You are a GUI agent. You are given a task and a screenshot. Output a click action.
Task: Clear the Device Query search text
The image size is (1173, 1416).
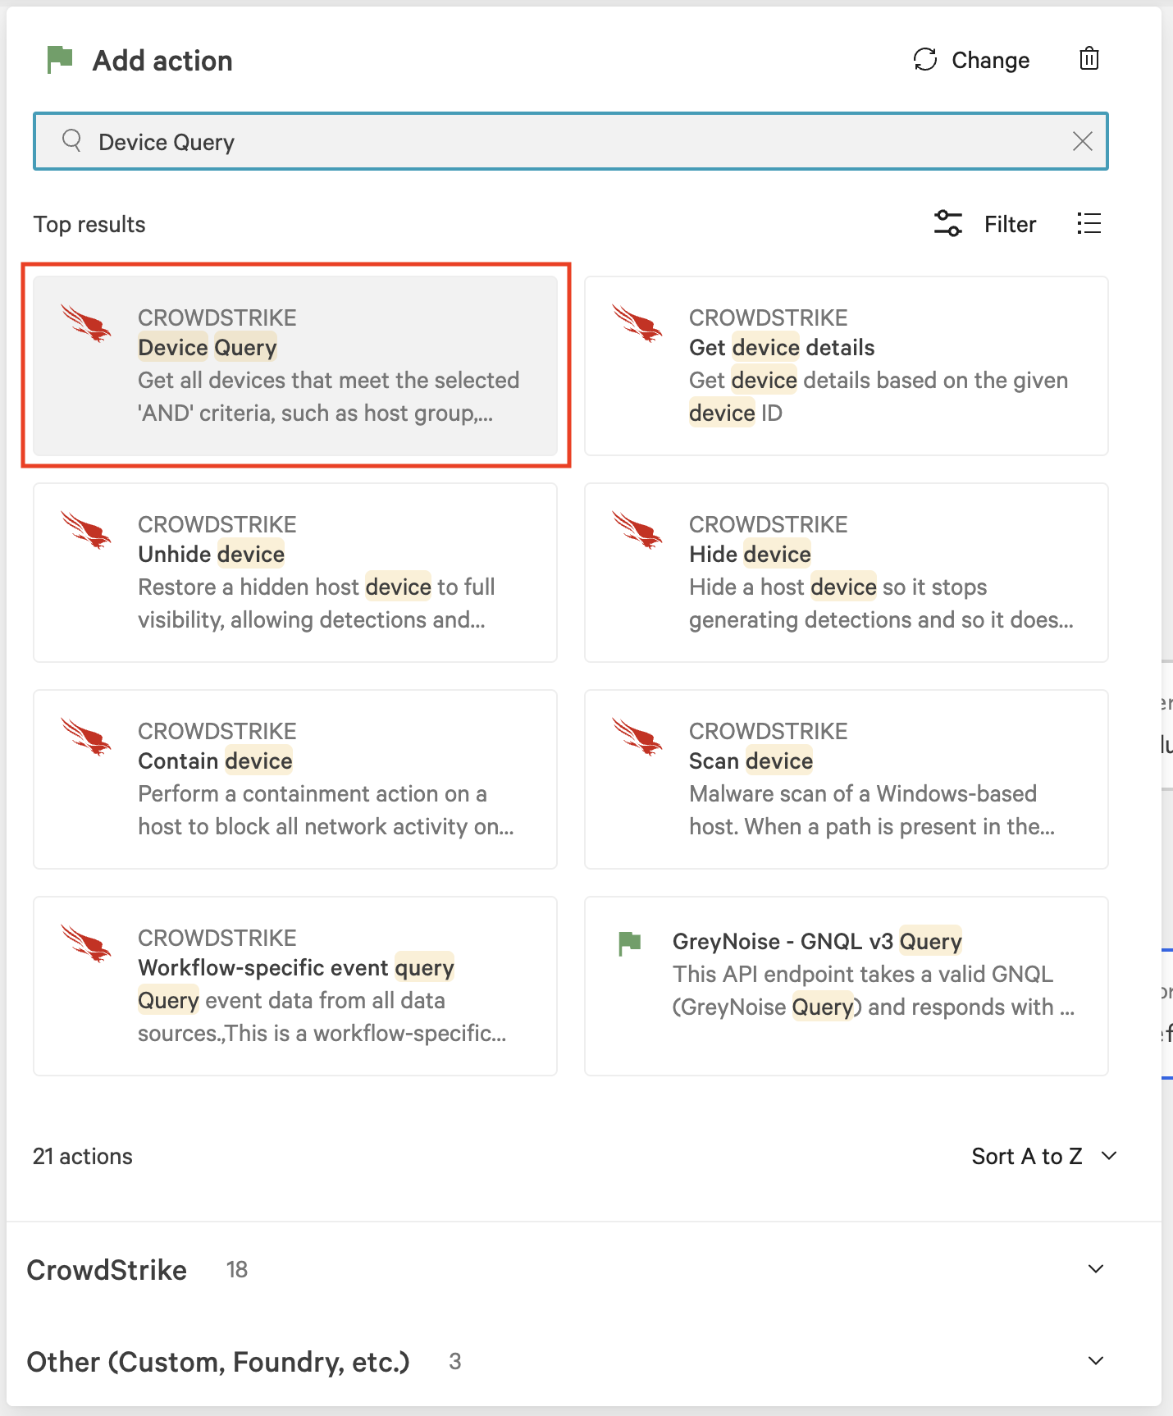1082,142
